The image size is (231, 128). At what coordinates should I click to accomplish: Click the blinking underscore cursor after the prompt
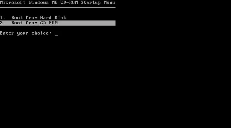point(56,35)
